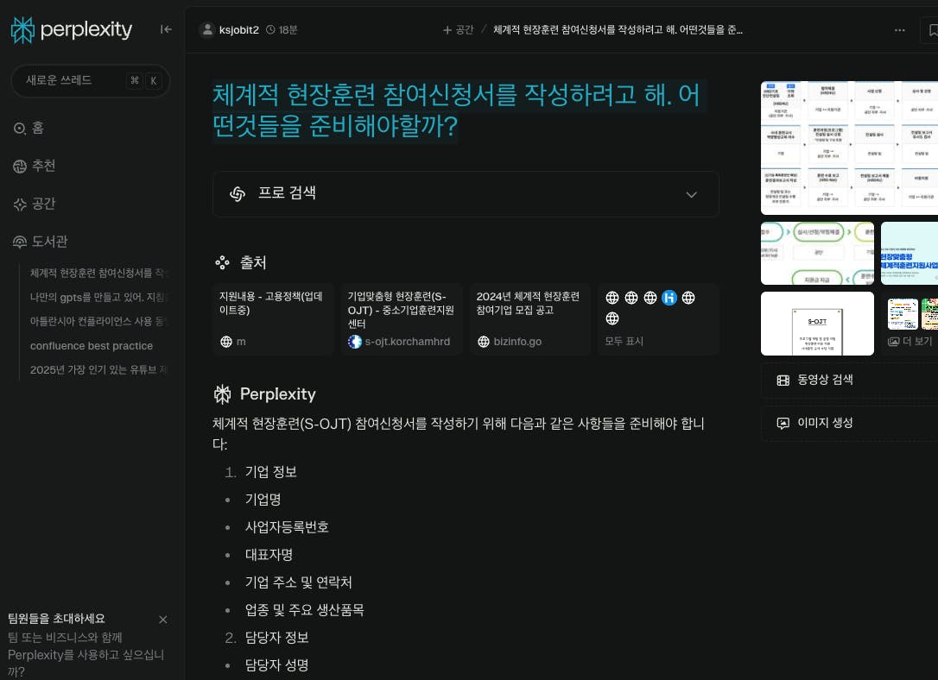Open thread '체계적 현장훈련 참여신청서를' in library list
This screenshot has height=680, width=938.
pos(98,273)
